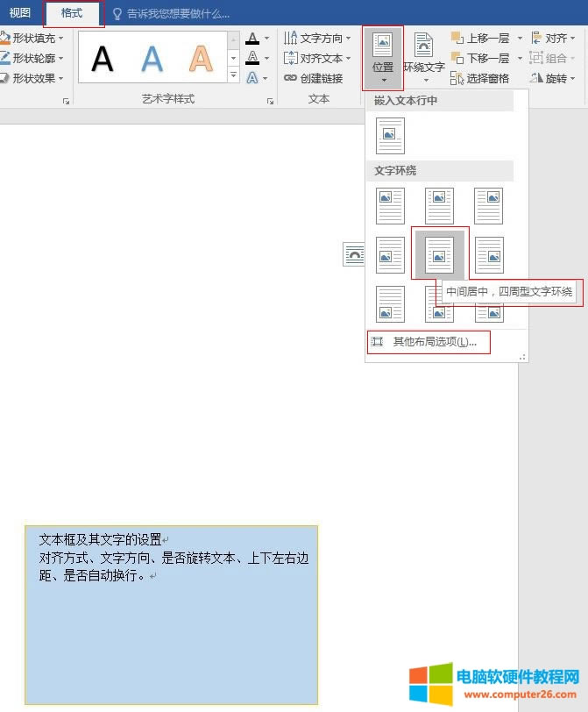Open 下移一层 dropdown arrow
588x712 pixels.
520,58
